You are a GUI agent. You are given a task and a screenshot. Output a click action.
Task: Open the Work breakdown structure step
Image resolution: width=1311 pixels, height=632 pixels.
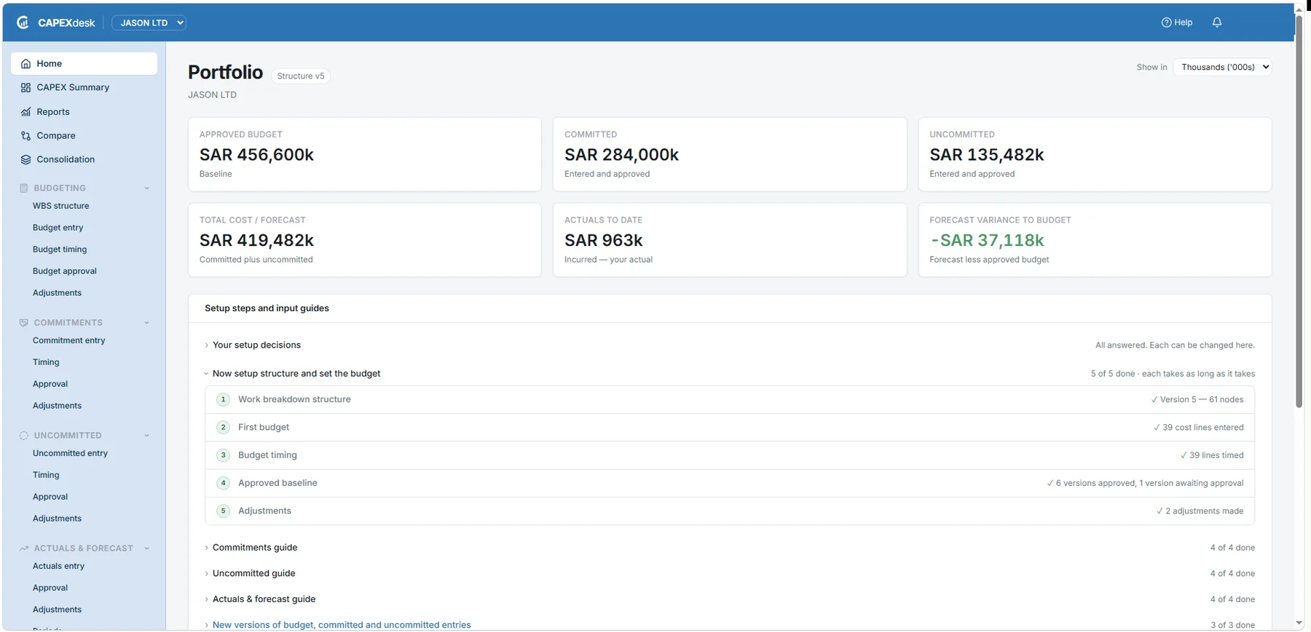(730, 399)
